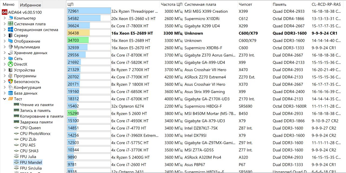Click the Сервер tower icon

[x=11, y=35]
